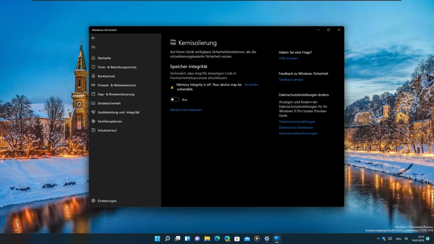
Task: Minimize the Windows-Sicherheit window
Action: click(x=318, y=30)
